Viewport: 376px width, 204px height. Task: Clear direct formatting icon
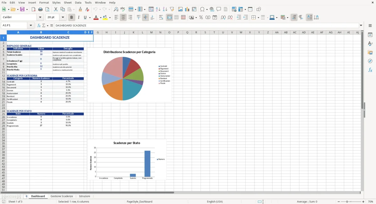point(87,9)
